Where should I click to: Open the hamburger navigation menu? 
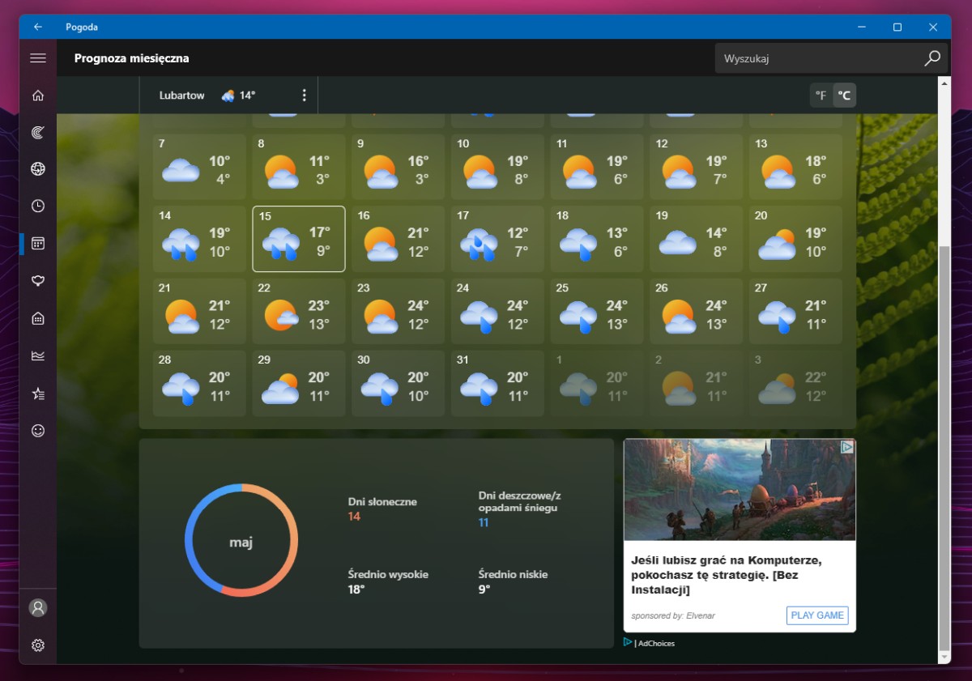click(x=38, y=58)
